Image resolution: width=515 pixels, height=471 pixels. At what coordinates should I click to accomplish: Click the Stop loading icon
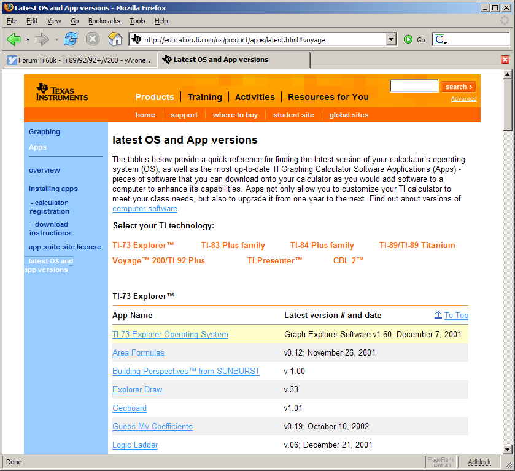pos(93,39)
